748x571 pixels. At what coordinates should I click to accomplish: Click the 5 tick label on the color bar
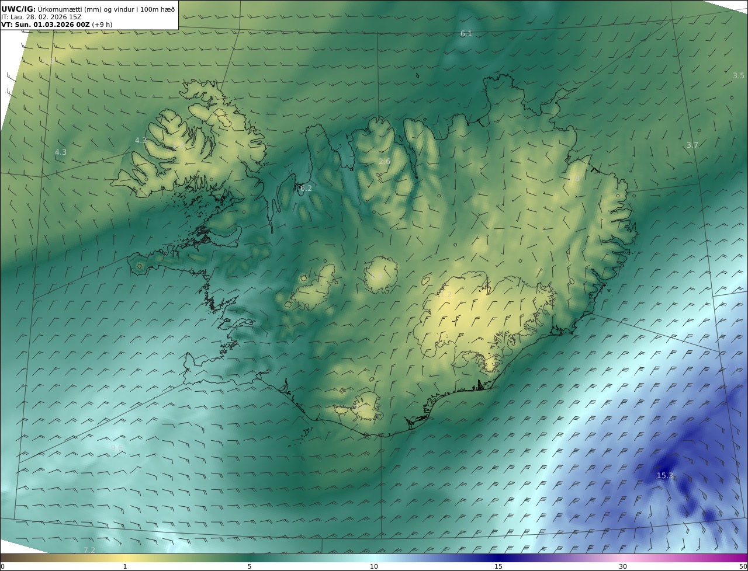(x=250, y=566)
